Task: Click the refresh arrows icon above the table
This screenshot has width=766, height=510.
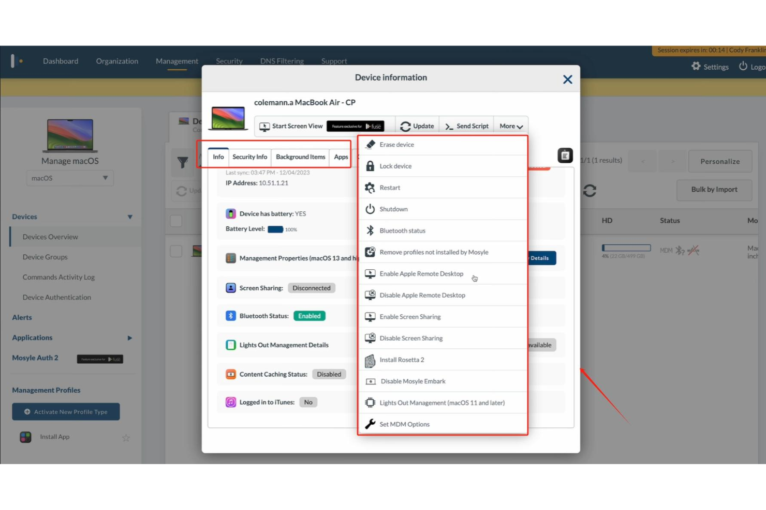Action: point(590,191)
